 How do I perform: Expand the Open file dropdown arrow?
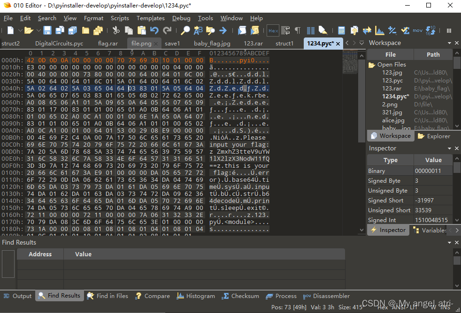pyautogui.click(x=38, y=30)
